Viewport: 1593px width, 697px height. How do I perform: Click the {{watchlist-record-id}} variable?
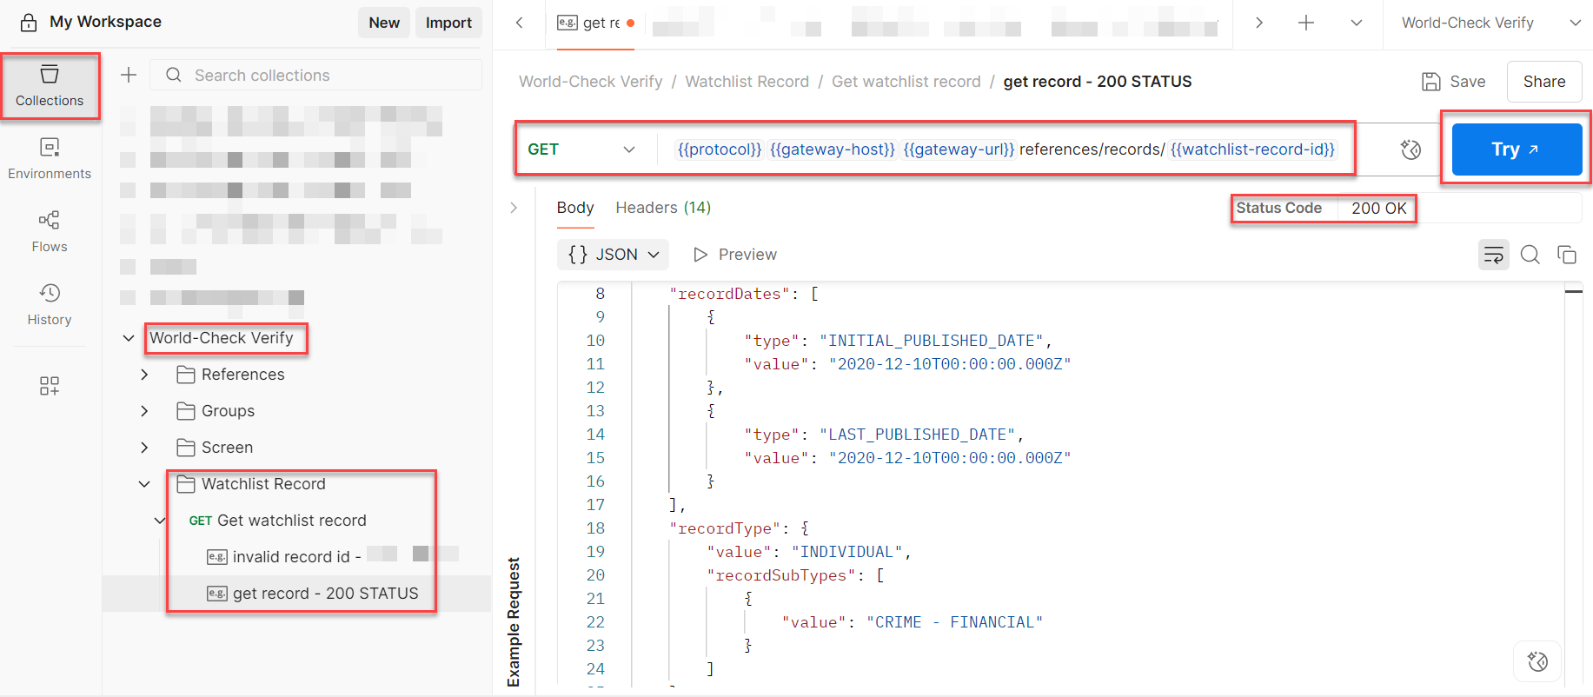click(1252, 149)
